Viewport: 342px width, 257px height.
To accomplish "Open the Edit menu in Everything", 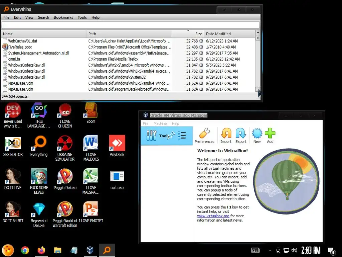I will tap(17, 17).
